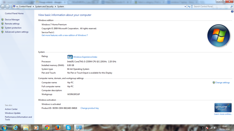Click the volume speaker tray icon

click(x=215, y=128)
